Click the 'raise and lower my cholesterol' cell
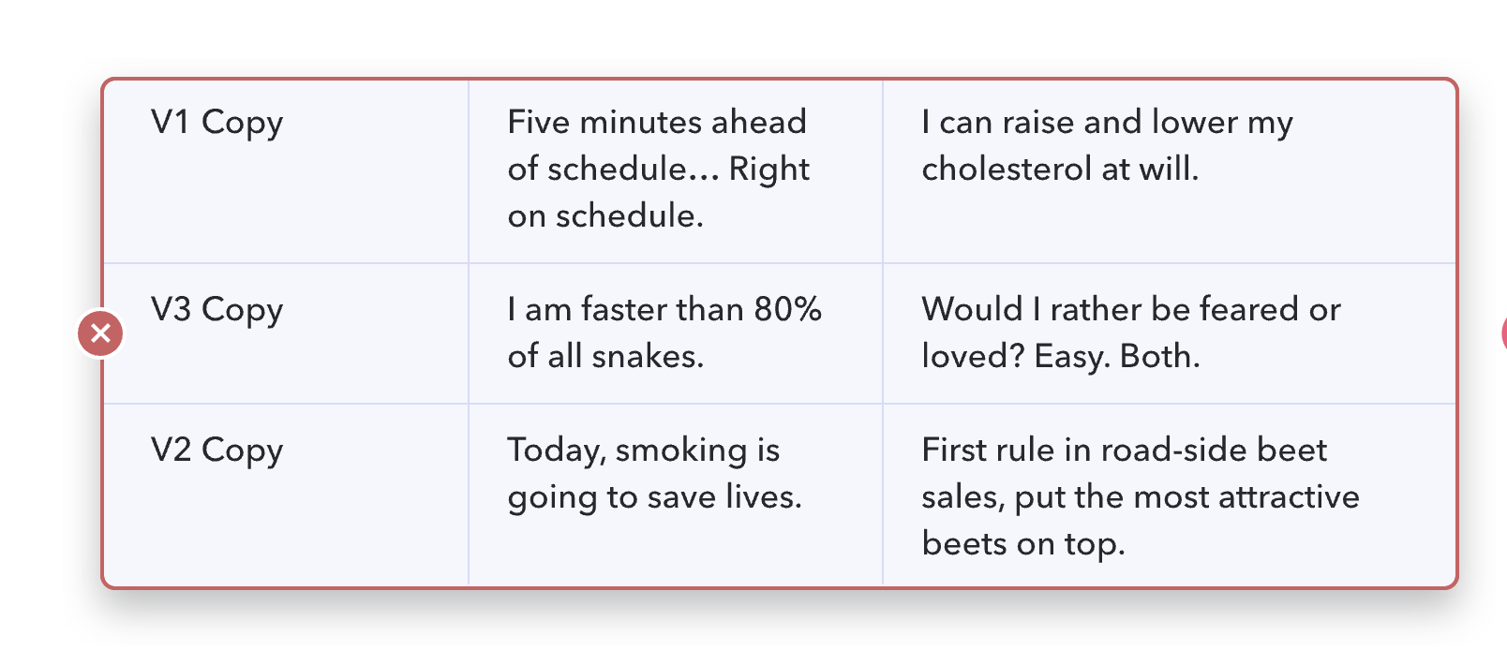The width and height of the screenshot is (1507, 665). tap(1169, 171)
